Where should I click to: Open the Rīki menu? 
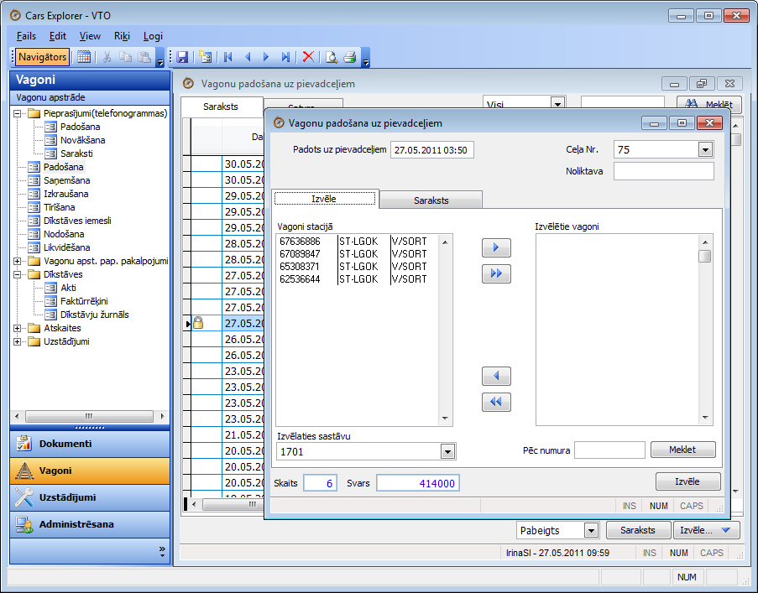pyautogui.click(x=122, y=36)
